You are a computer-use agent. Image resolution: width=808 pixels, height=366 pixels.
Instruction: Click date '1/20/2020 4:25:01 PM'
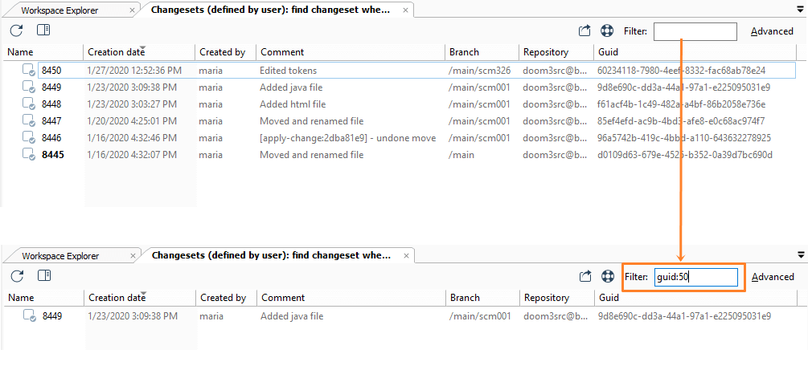133,121
